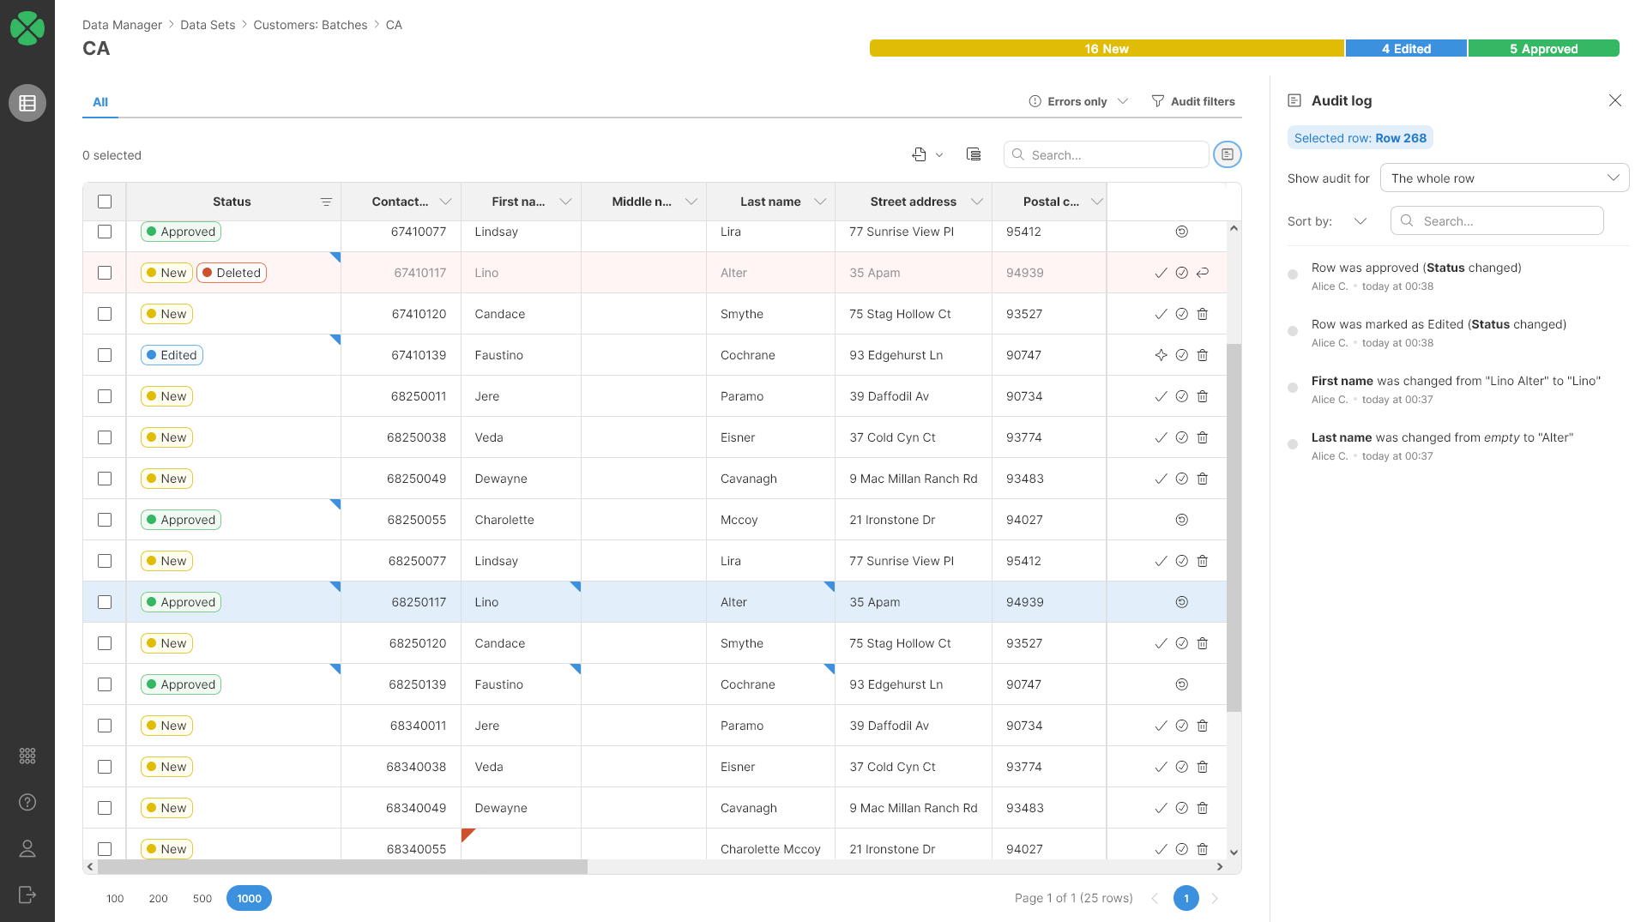Expand the 'Show audit for' dropdown
This screenshot has width=1647, height=922.
click(x=1505, y=178)
